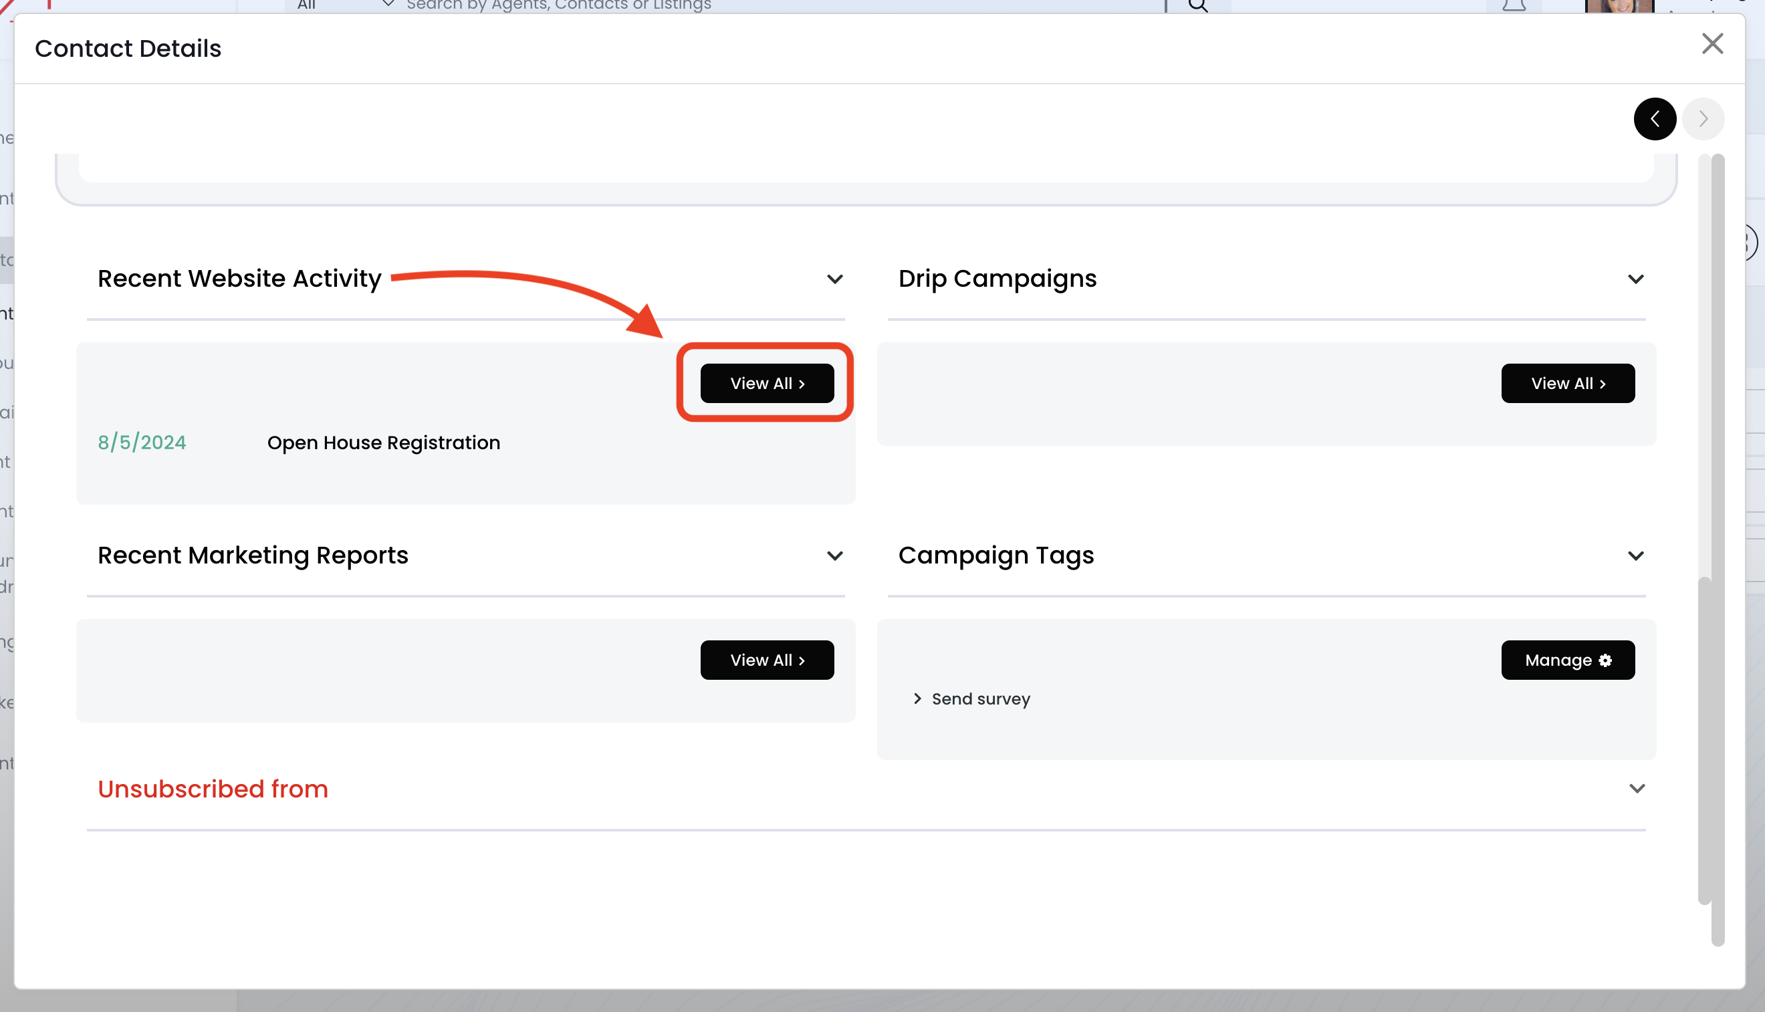The height and width of the screenshot is (1012, 1765).
Task: Expand the Unsubscribed from section
Action: click(x=1637, y=789)
